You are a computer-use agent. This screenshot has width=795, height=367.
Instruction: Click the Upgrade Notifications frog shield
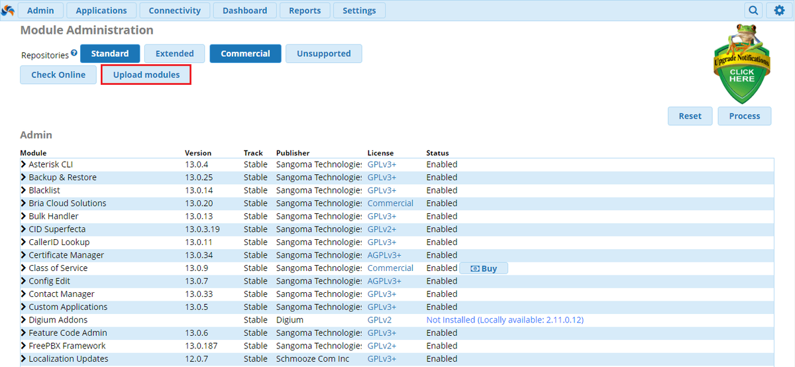741,64
